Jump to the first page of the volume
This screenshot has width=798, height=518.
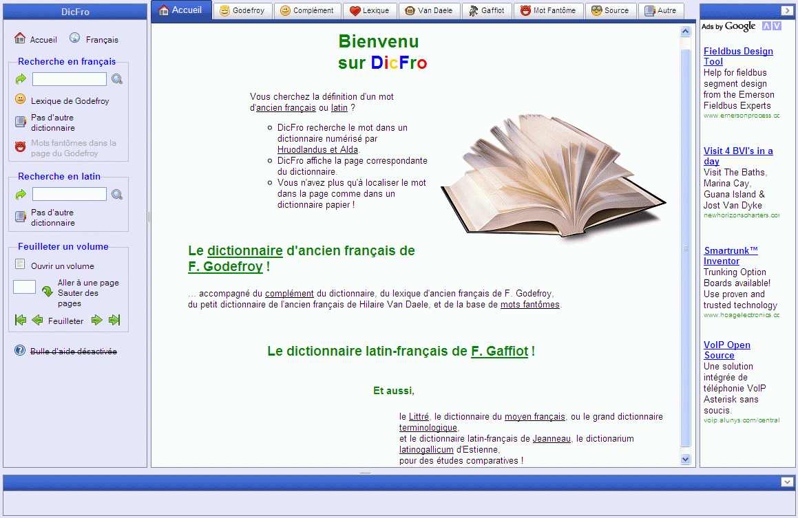pyautogui.click(x=21, y=320)
